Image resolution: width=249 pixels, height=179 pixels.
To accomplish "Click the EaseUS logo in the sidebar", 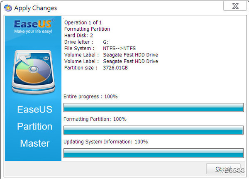I will point(34,24).
